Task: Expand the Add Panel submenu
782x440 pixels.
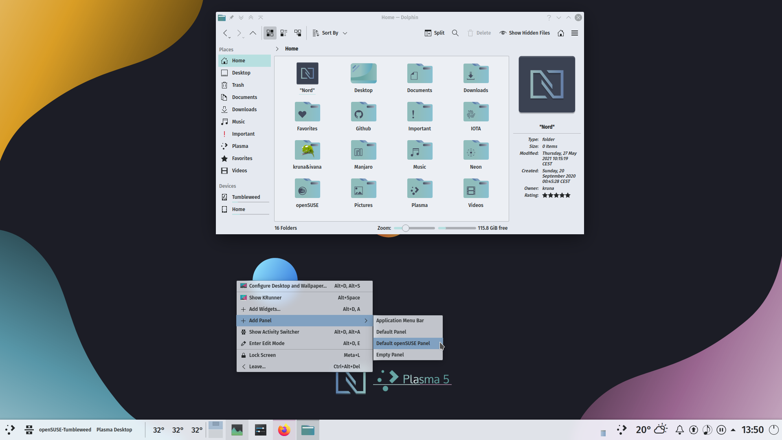Action: click(x=305, y=321)
